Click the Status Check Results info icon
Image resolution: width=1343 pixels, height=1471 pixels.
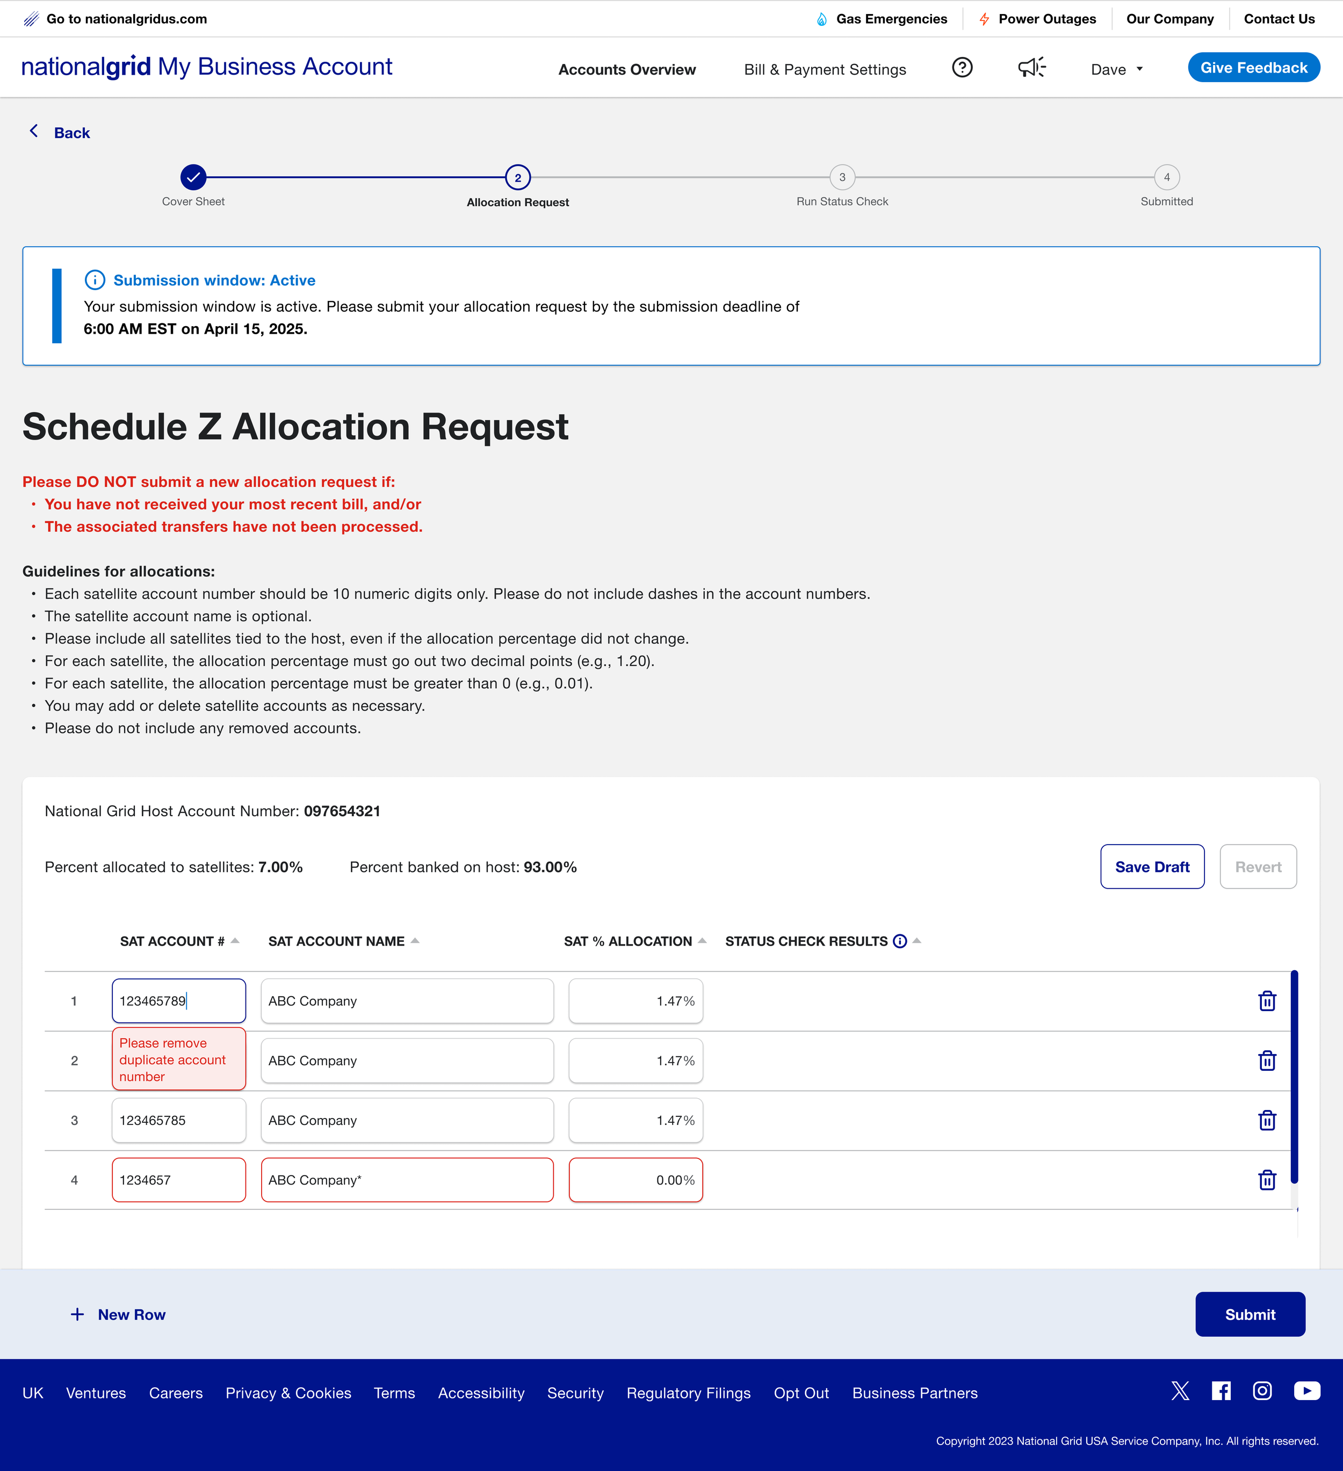pos(899,941)
